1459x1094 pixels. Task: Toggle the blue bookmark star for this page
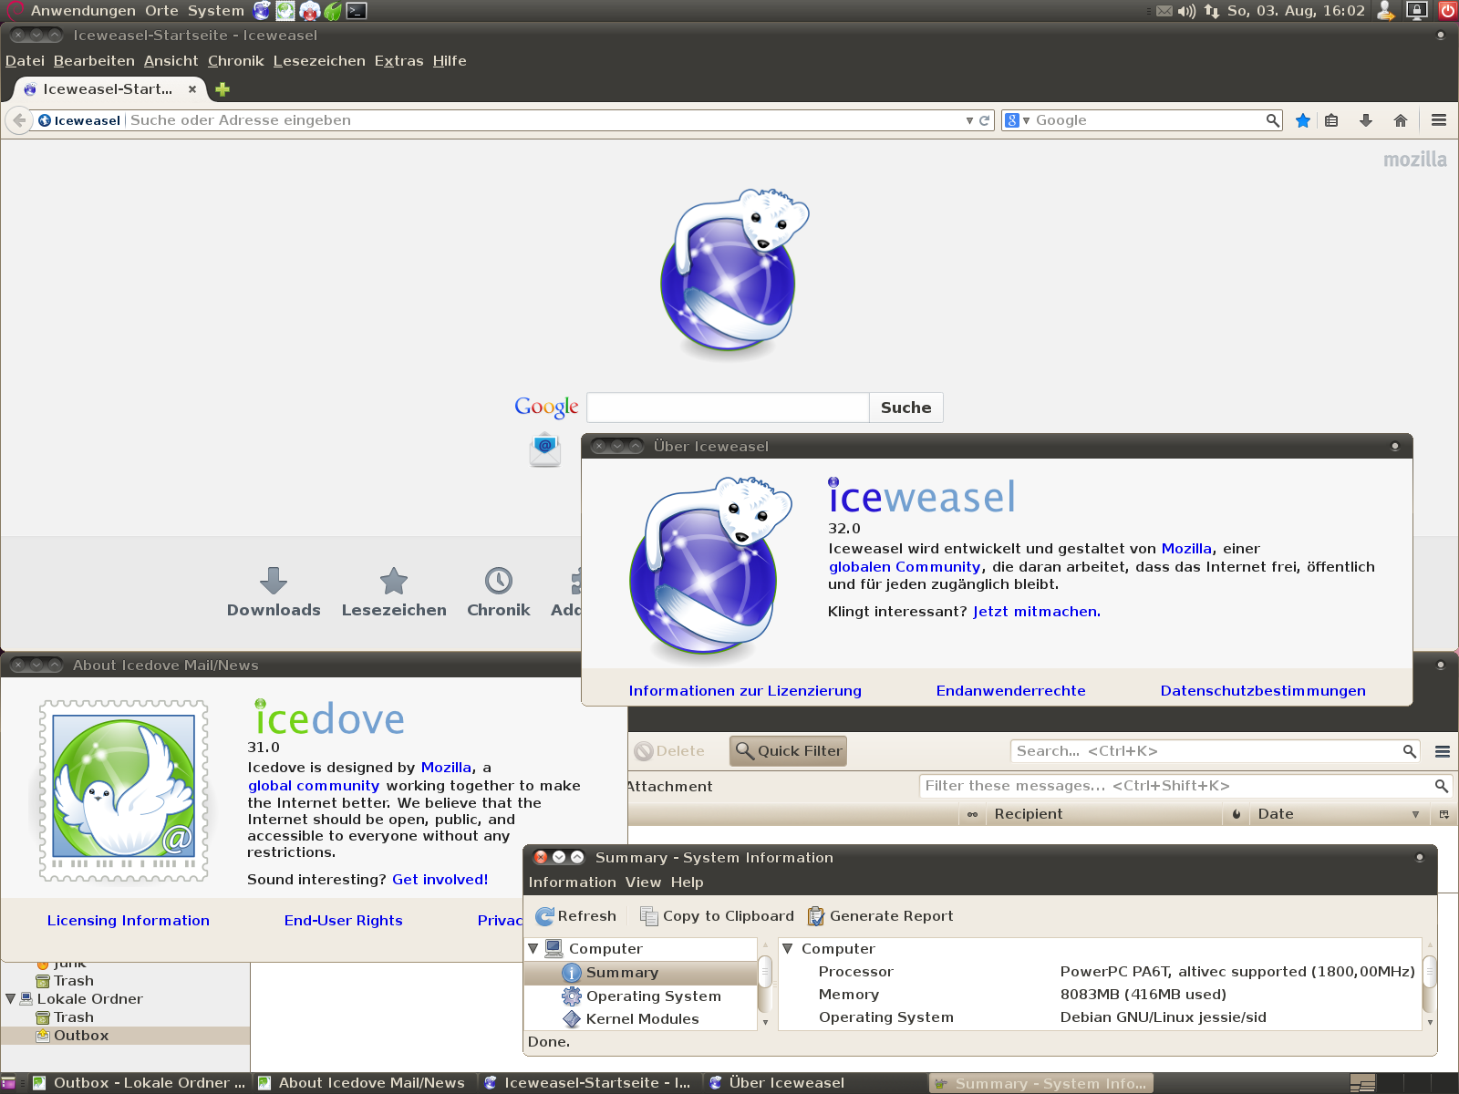pyautogui.click(x=1303, y=120)
